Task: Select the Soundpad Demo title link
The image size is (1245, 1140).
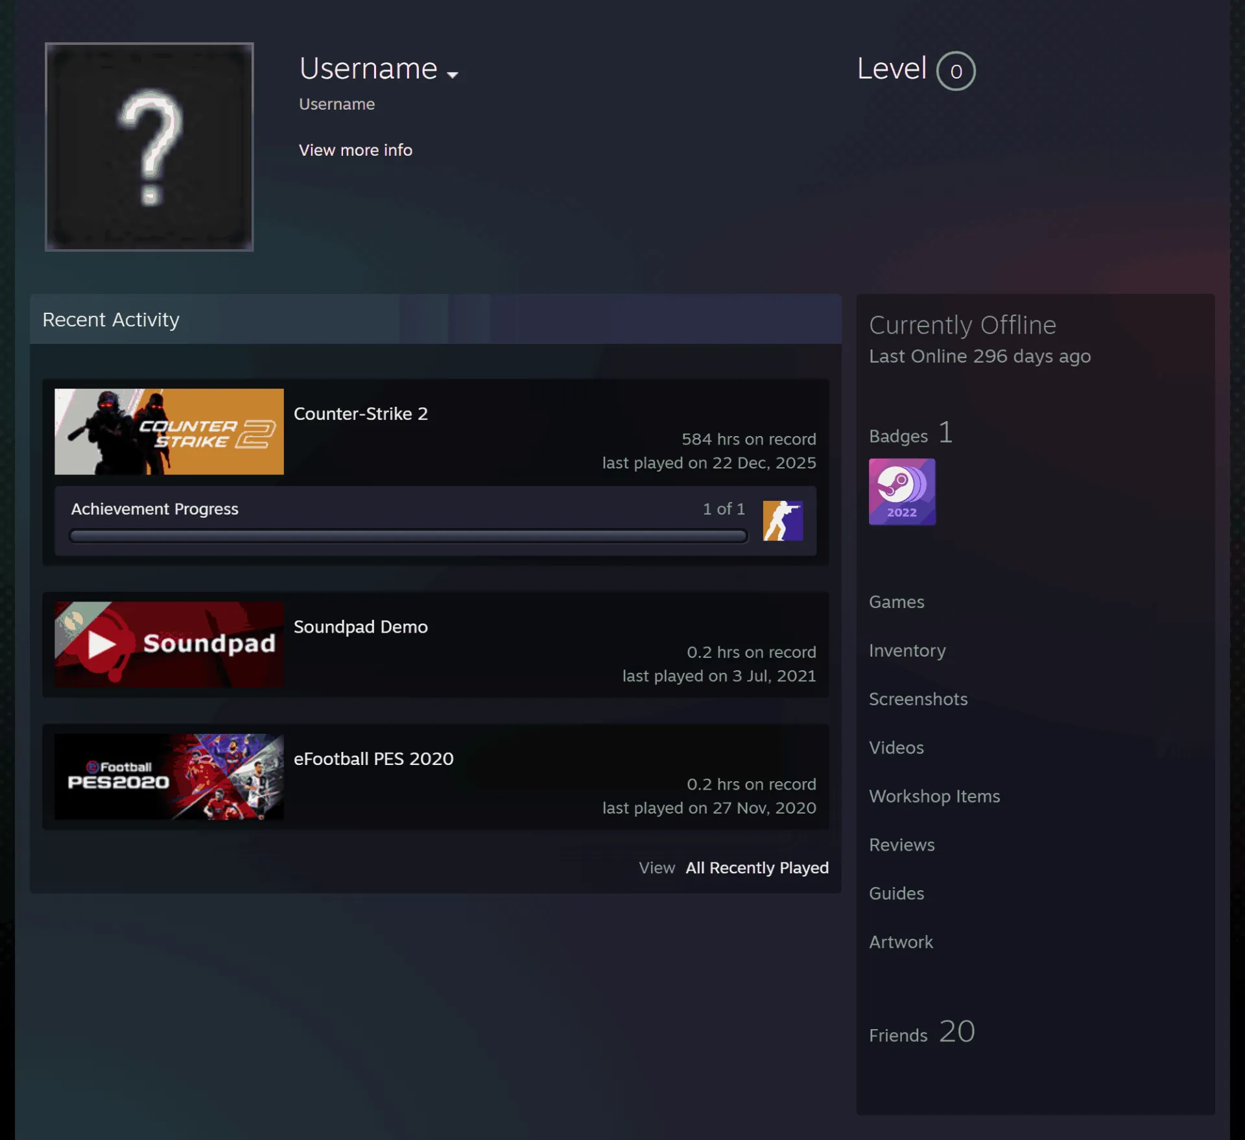Action: pos(361,627)
